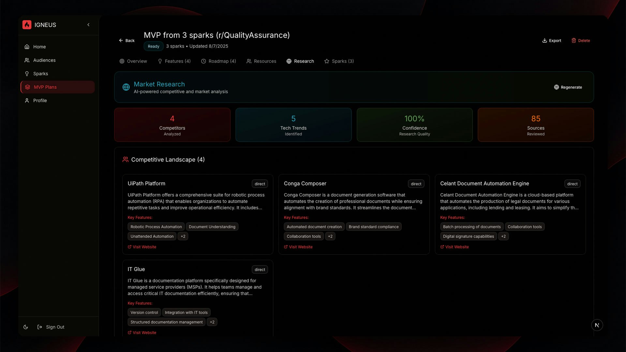Collapse the sidebar with the chevron arrow

pos(88,25)
